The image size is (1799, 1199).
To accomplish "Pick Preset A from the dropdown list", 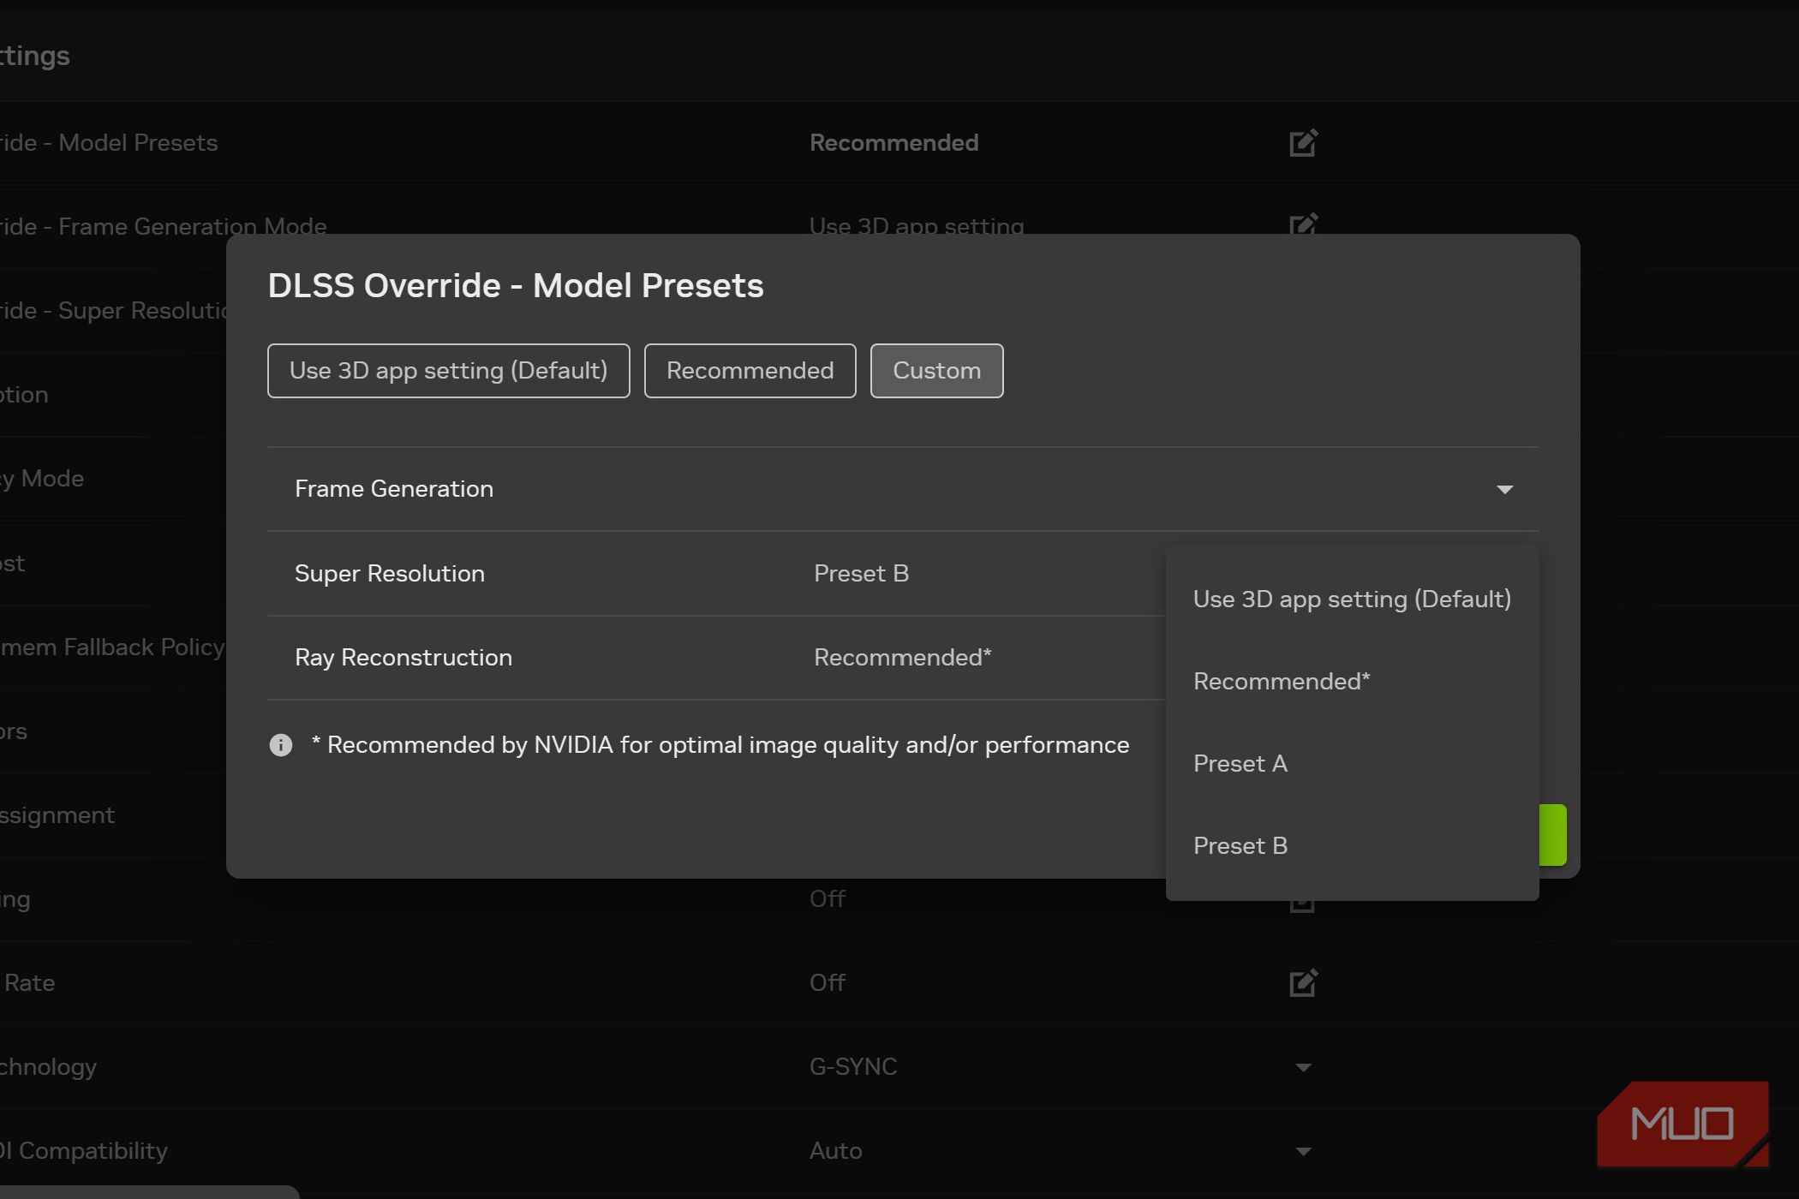I will [x=1352, y=763].
